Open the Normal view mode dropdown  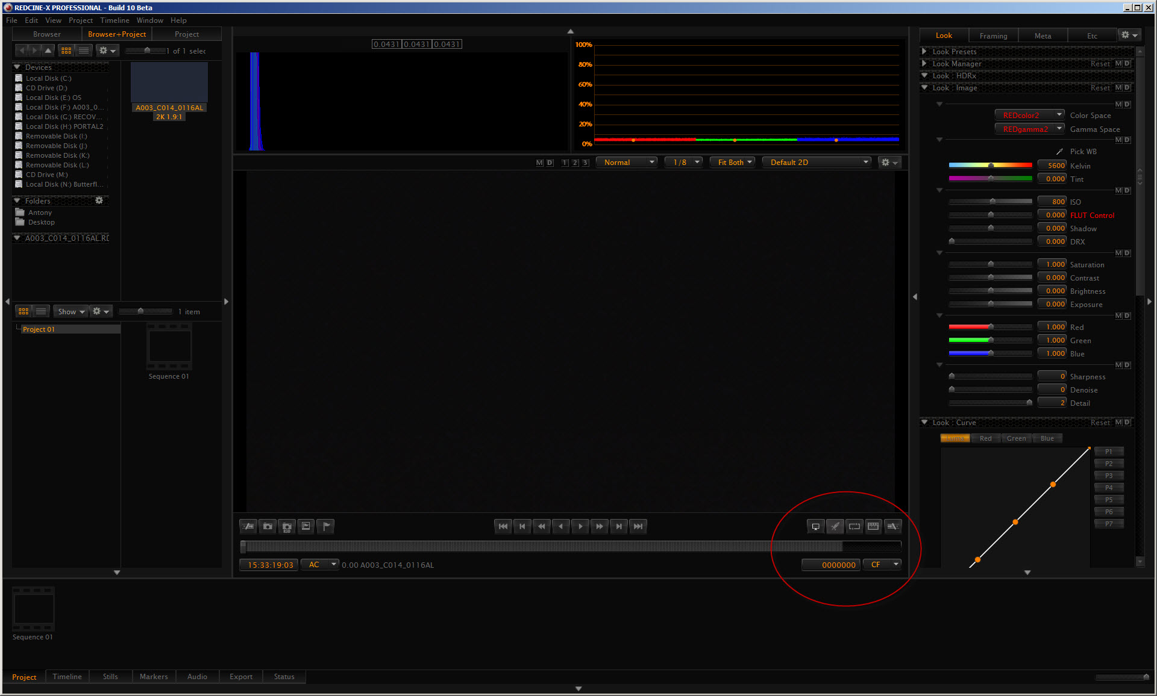(x=626, y=163)
